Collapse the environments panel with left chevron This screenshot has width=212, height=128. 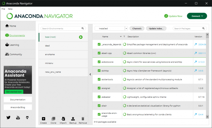(x=90, y=74)
